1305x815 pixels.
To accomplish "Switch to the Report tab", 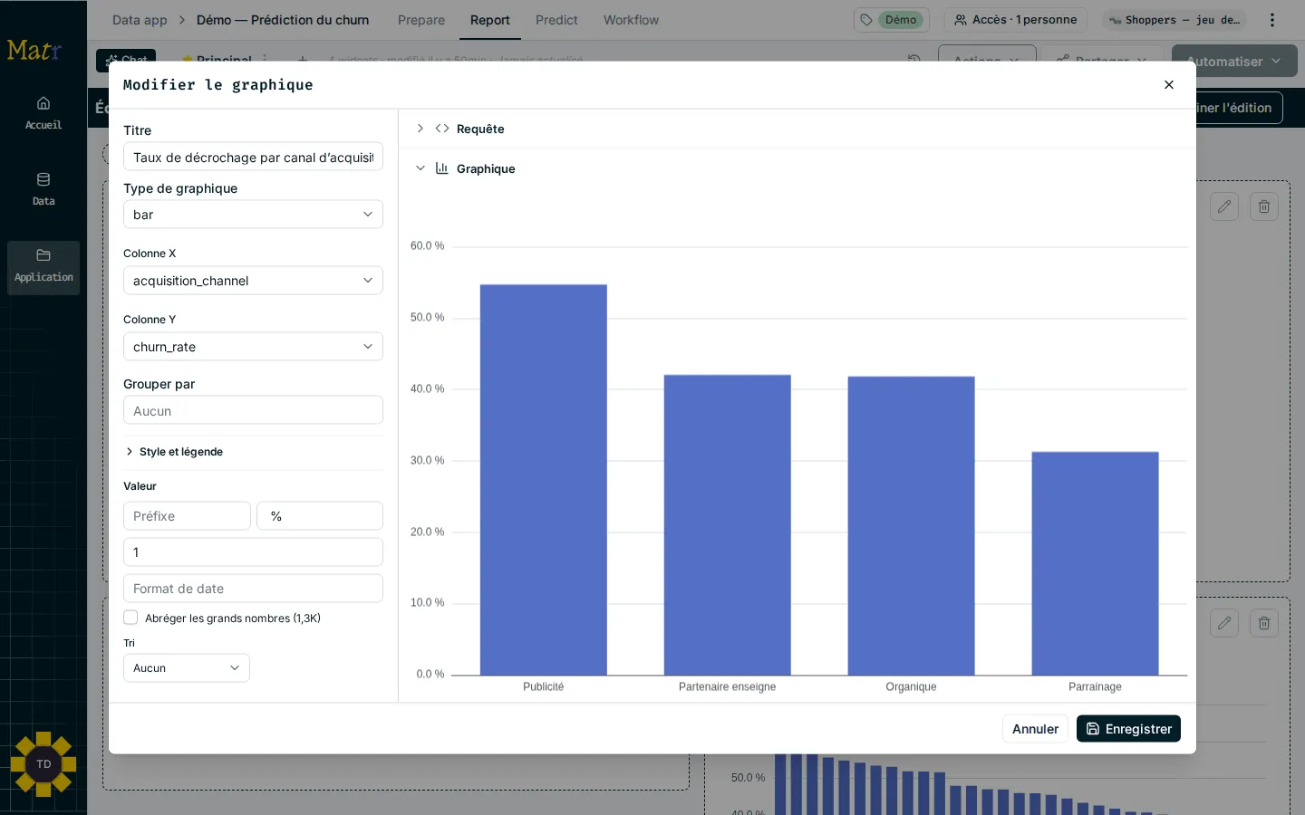I will (490, 20).
